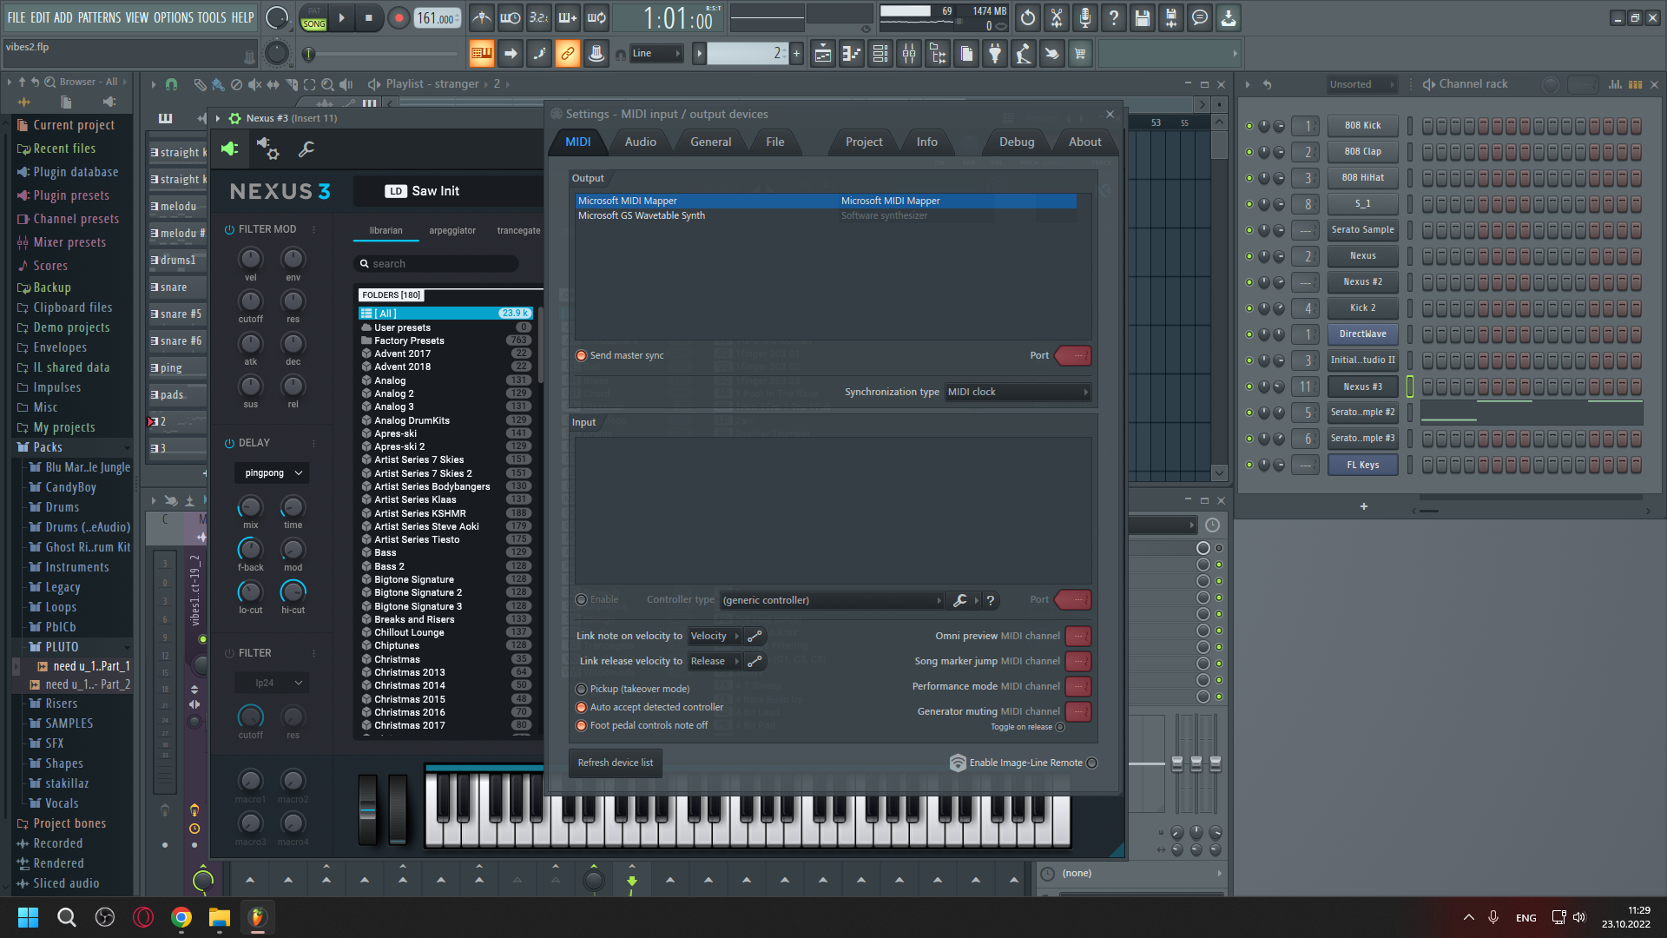Click inside the Nexus preset search field
This screenshot has height=938, width=1667.
point(438,264)
